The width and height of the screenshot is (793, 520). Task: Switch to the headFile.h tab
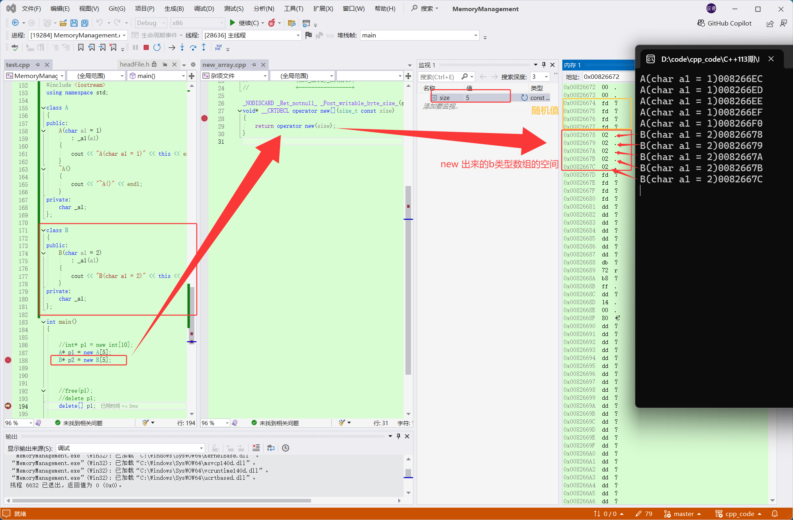(x=135, y=65)
